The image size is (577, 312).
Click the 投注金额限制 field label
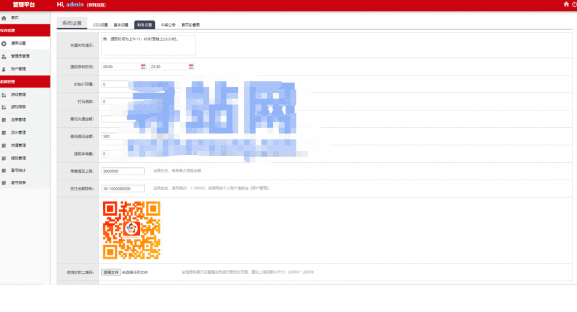[82, 188]
